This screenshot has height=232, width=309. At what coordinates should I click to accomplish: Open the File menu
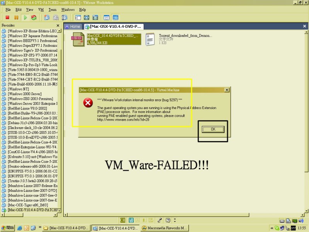pos(8,10)
